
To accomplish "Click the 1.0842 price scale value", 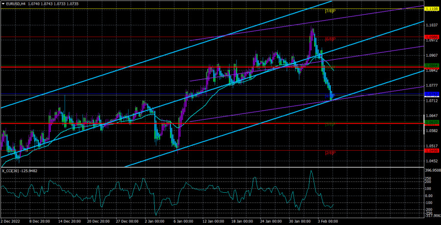I will 432,71.
